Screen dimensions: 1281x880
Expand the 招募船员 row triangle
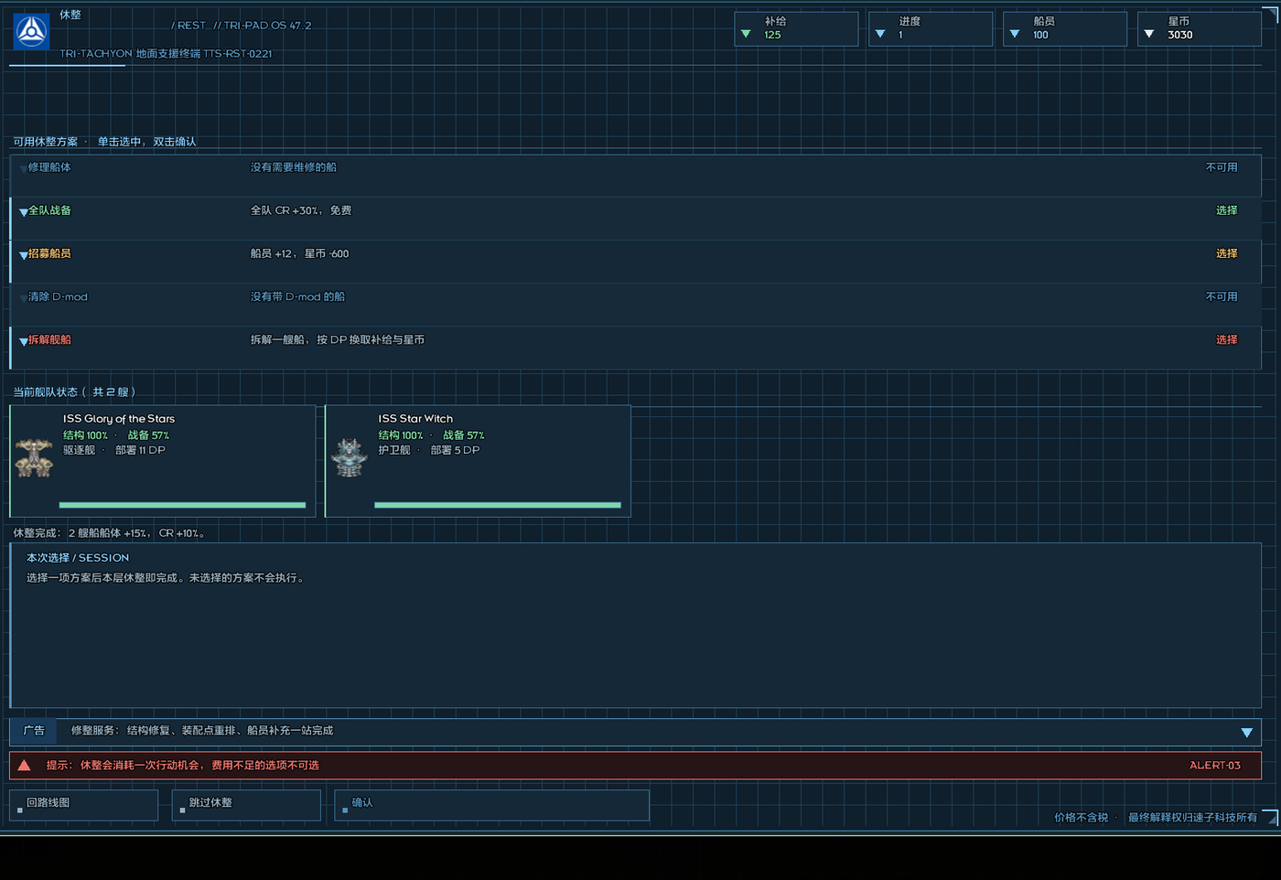coord(23,255)
